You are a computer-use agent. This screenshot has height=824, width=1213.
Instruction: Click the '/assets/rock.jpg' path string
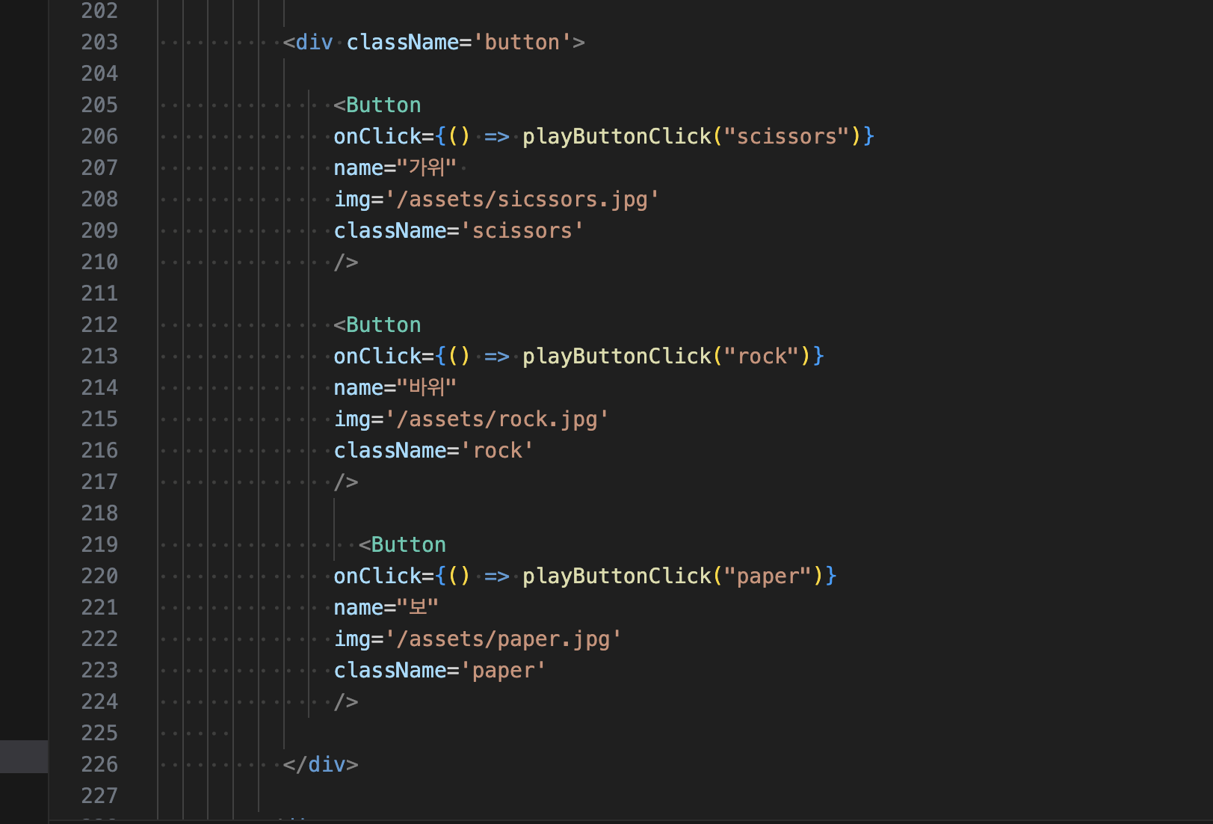point(497,419)
